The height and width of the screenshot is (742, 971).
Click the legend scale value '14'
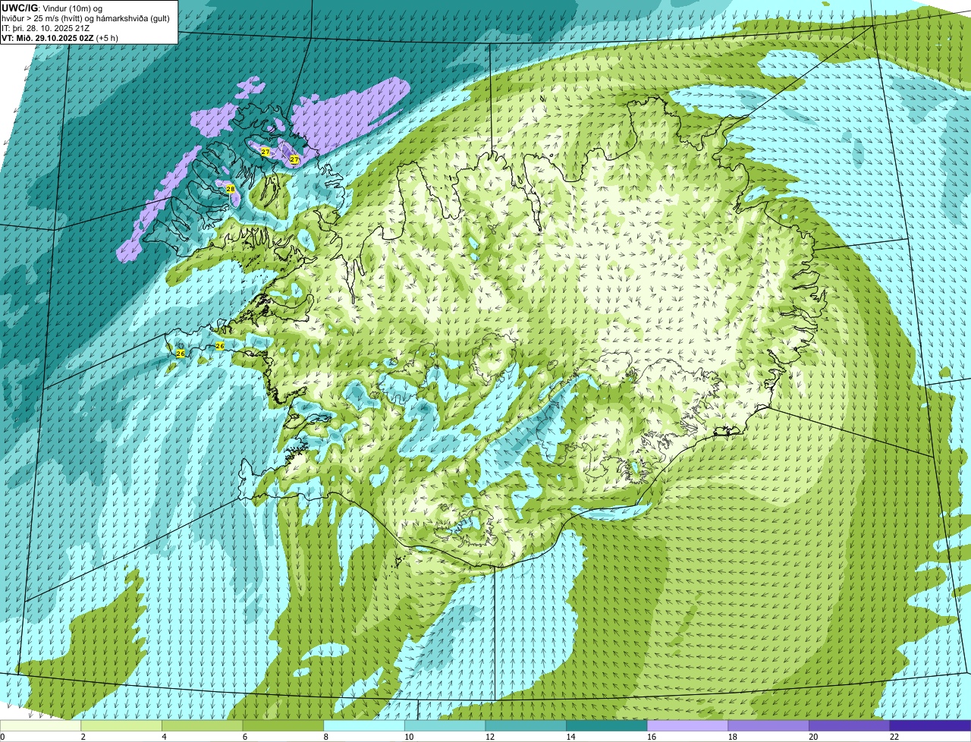tap(571, 737)
